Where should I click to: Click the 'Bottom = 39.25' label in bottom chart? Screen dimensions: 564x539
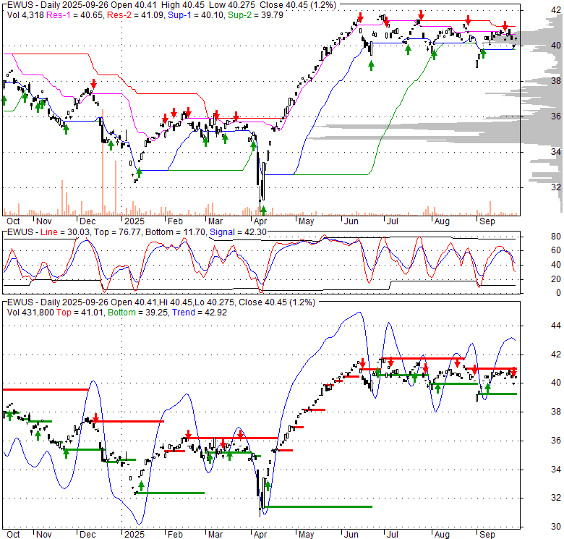coord(138,313)
